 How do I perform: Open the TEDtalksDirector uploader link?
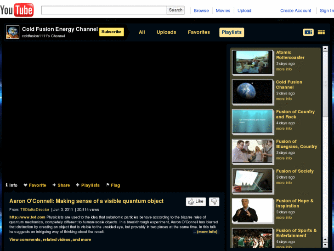coord(35,210)
